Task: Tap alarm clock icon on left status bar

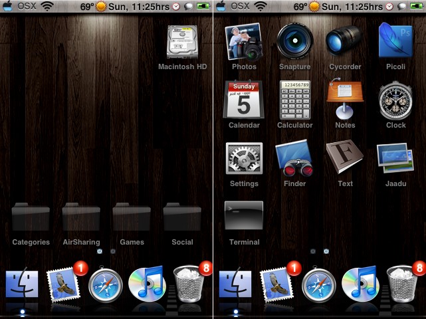Action: click(176, 7)
